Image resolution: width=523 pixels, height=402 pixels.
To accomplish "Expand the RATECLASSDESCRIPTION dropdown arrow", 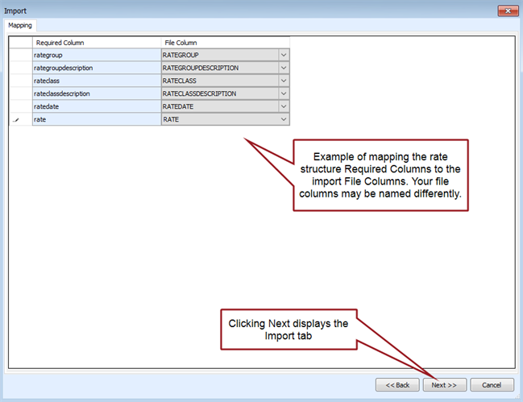I will tap(283, 94).
